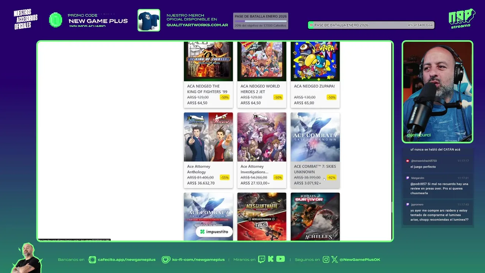Click the price AR$ 36.632,70
Screen dimensions: 485x273
point(201,183)
